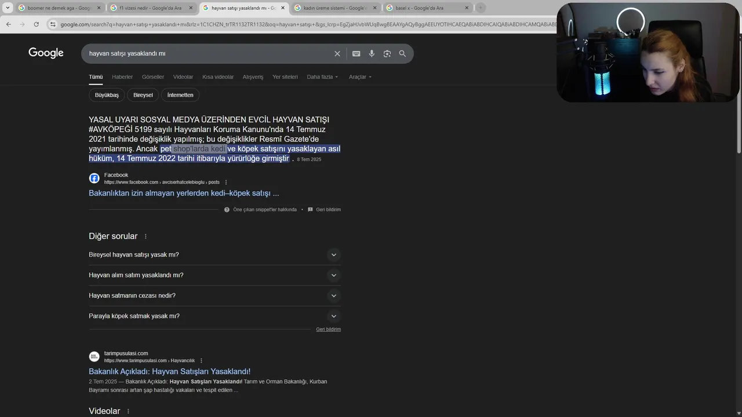This screenshot has height=417, width=742.
Task: Close the 'f1 vizesi nedir' tab
Action: pyautogui.click(x=191, y=8)
